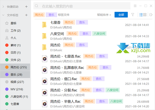155x110 pixels.
Task: Click the 34.29MB file size
Action: (x=143, y=56)
